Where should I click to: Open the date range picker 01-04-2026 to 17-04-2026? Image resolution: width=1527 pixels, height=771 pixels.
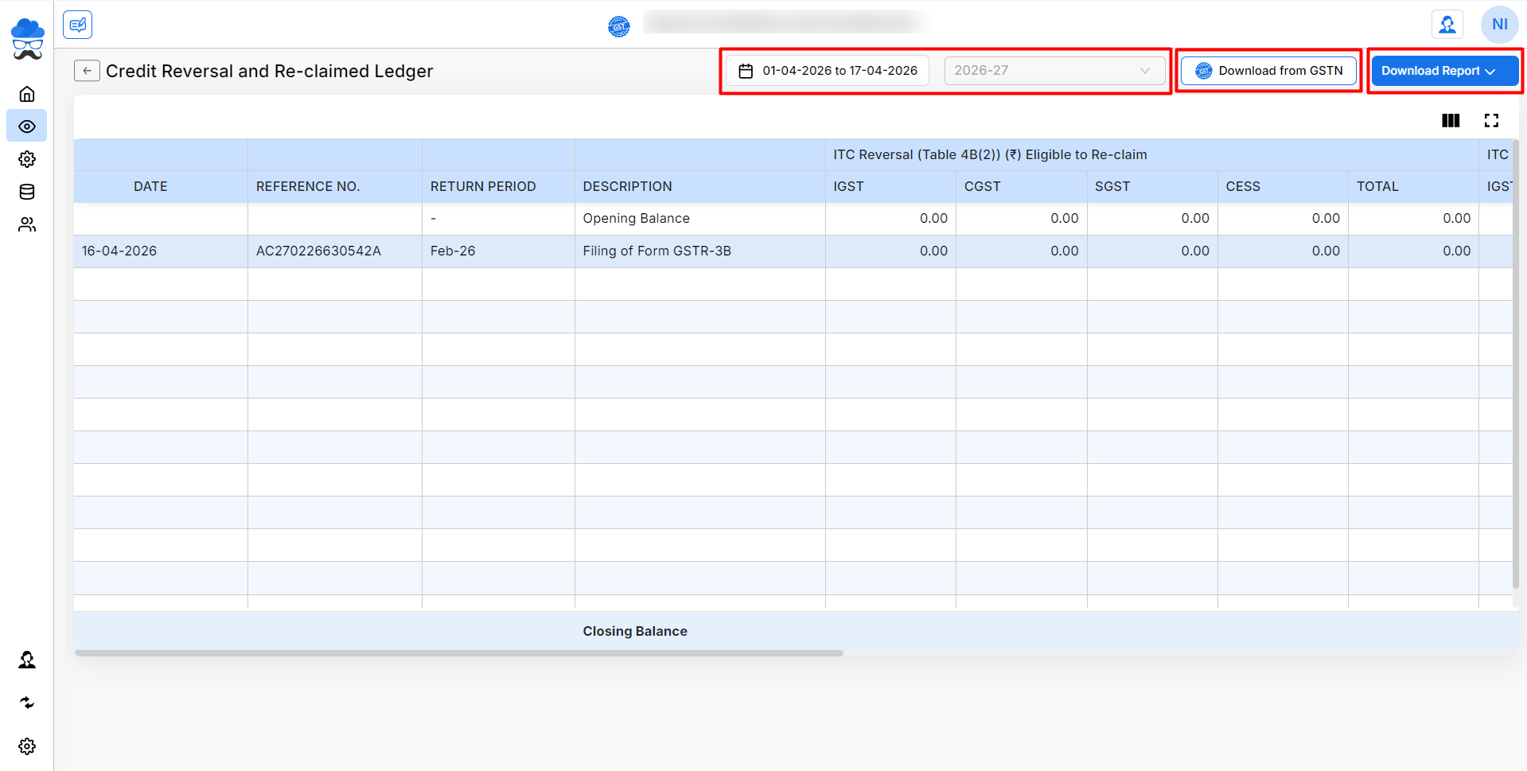[828, 71]
